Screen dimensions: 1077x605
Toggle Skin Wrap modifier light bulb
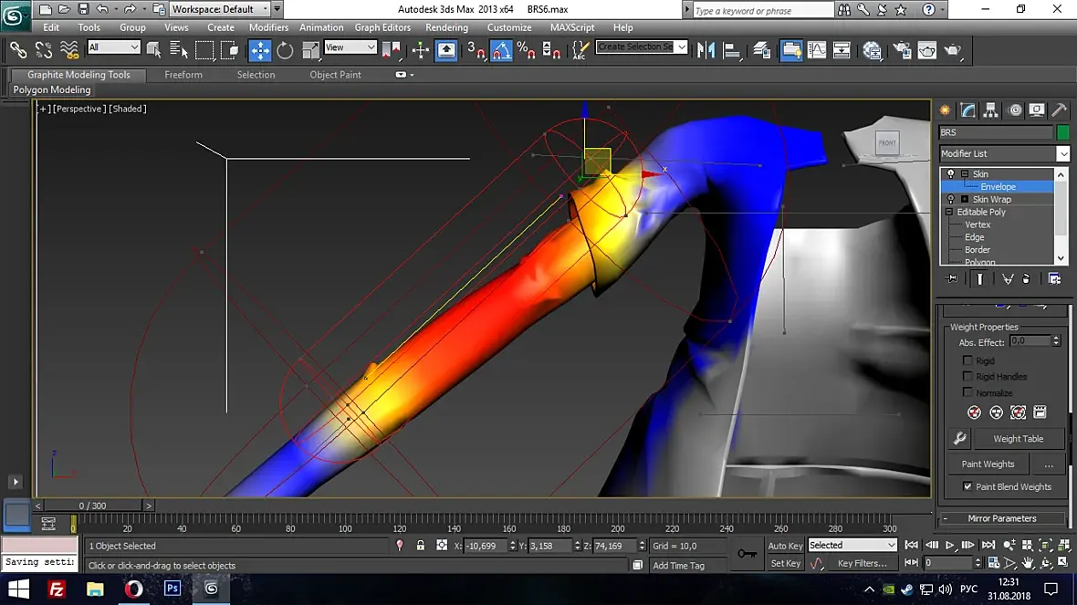pos(951,199)
